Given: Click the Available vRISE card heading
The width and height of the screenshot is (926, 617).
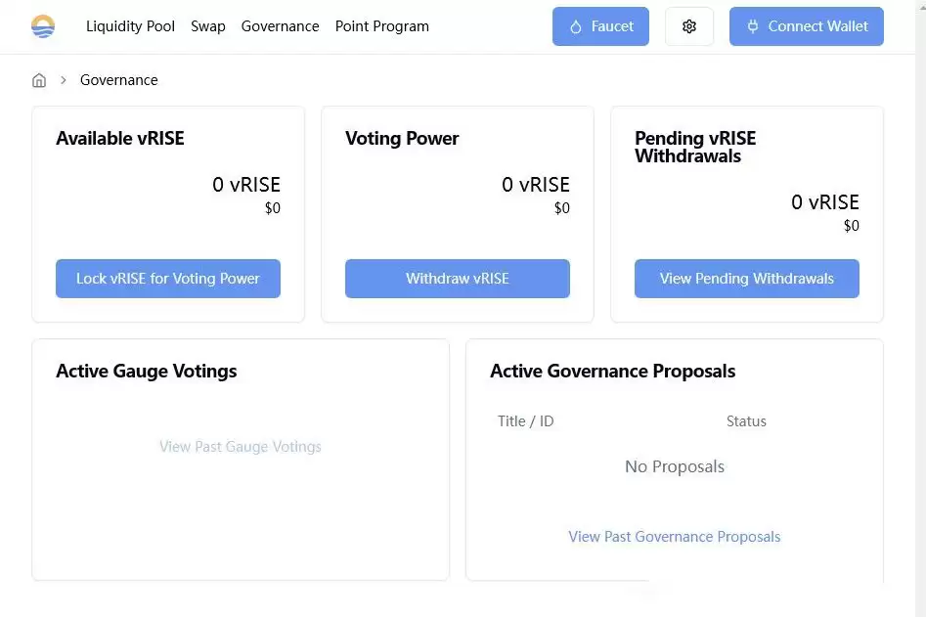Looking at the screenshot, I should (x=119, y=139).
